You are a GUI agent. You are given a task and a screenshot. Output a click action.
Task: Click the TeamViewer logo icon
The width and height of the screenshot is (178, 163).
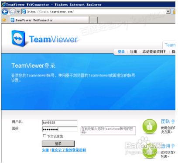tap(19, 38)
